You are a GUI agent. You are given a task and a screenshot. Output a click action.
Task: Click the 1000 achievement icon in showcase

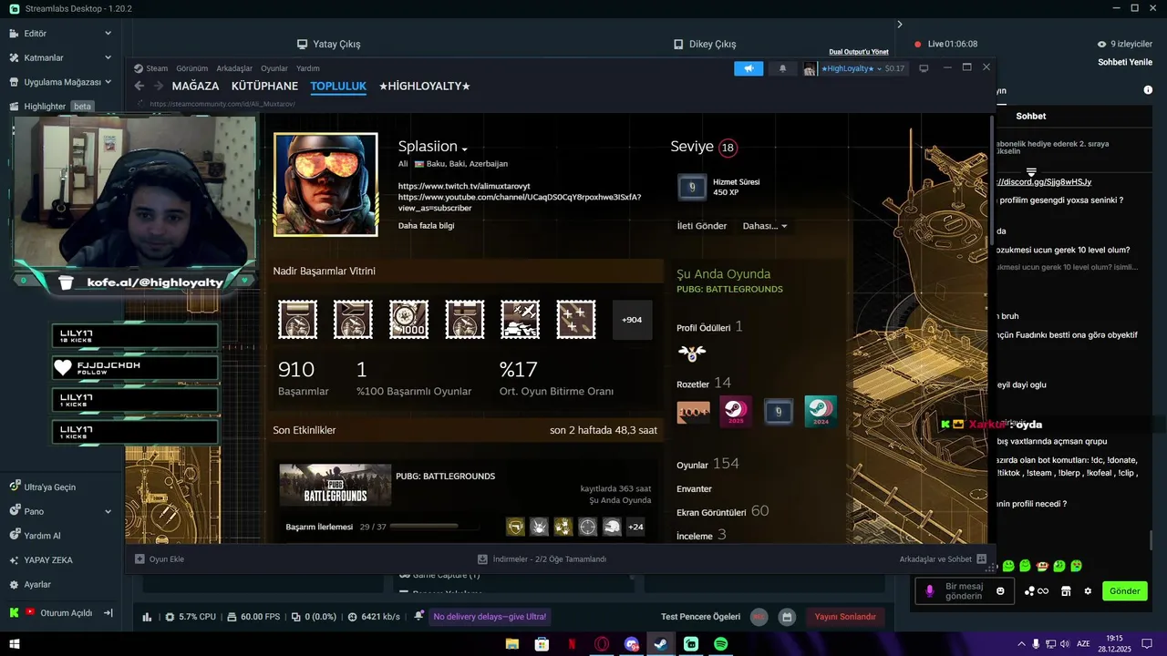[x=408, y=320]
